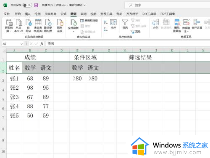Viewport: 210px width, 158px height.
Task: Switch to the 绘图 (Draw) tab
Action: (x=37, y=14)
